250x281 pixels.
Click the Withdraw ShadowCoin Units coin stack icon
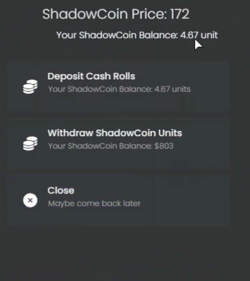click(x=30, y=144)
